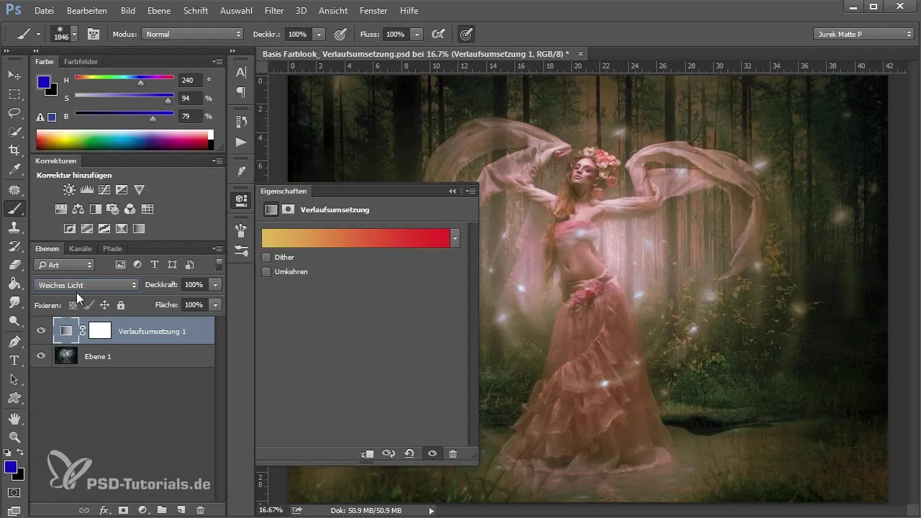Screen dimensions: 921x518
Task: Click the foreground color swatch in Farbe panel
Action: [44, 82]
